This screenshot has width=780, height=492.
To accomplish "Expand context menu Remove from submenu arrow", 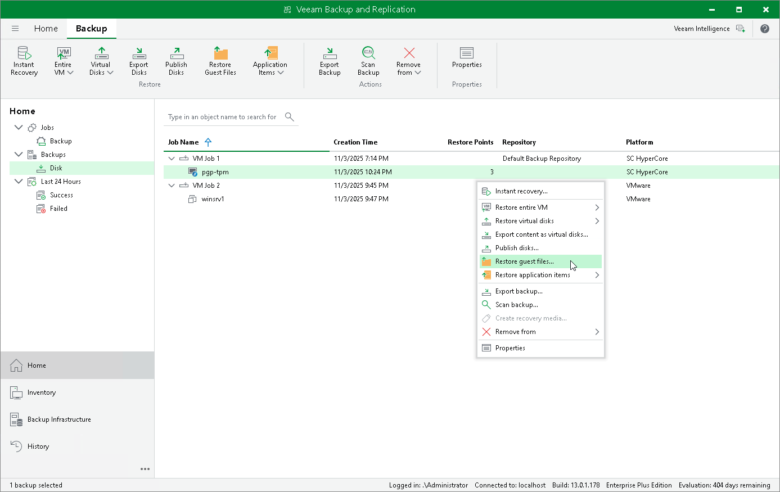I will coord(597,332).
